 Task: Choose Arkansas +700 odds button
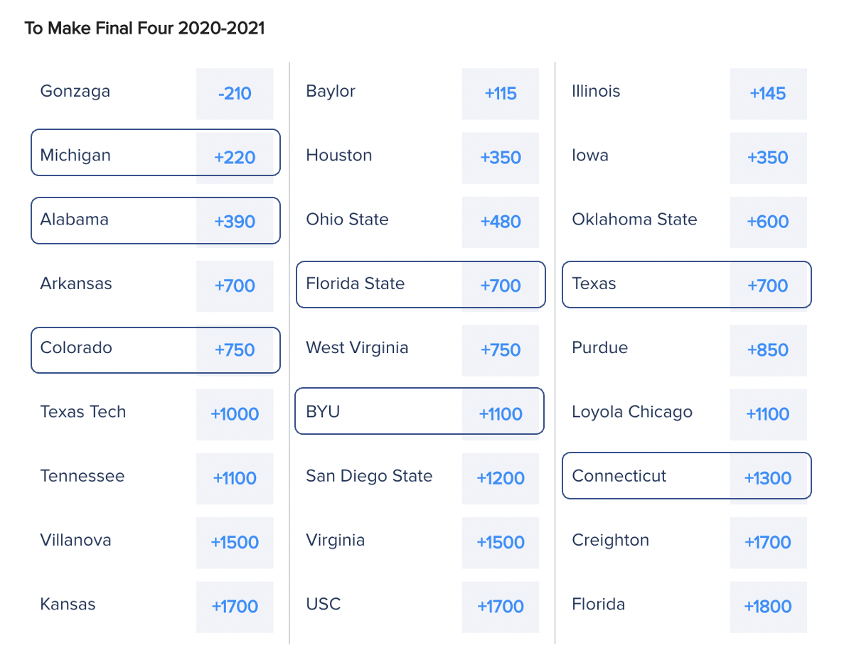tap(235, 286)
